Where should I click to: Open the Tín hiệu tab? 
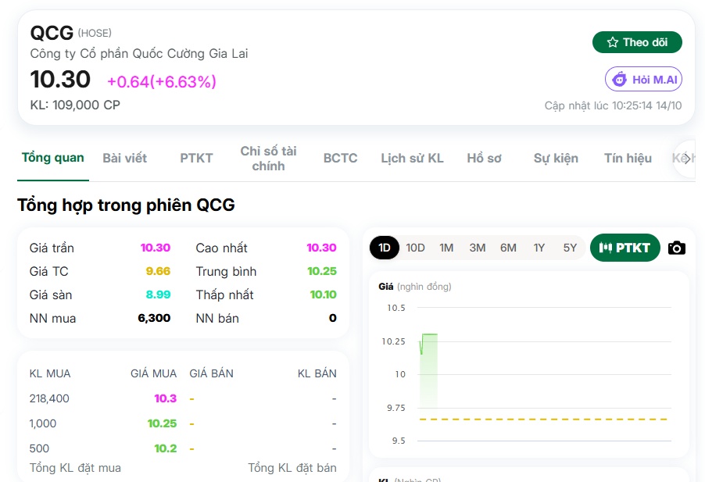[628, 158]
